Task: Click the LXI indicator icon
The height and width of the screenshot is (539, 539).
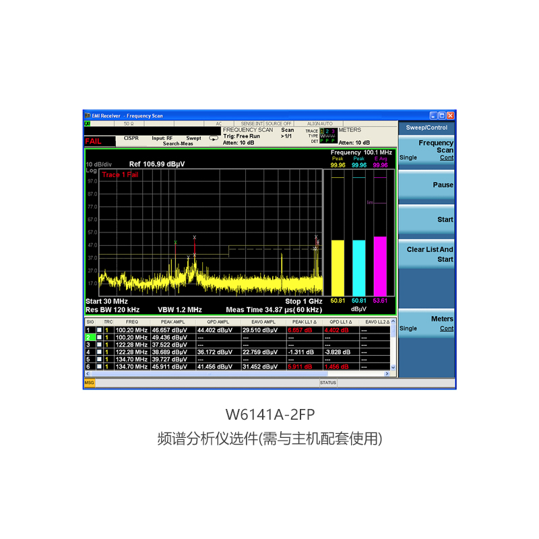Action: point(88,124)
